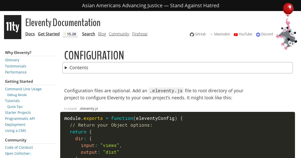Click the 11ty logo icon
The width and height of the screenshot is (301, 158).
coord(13,27)
